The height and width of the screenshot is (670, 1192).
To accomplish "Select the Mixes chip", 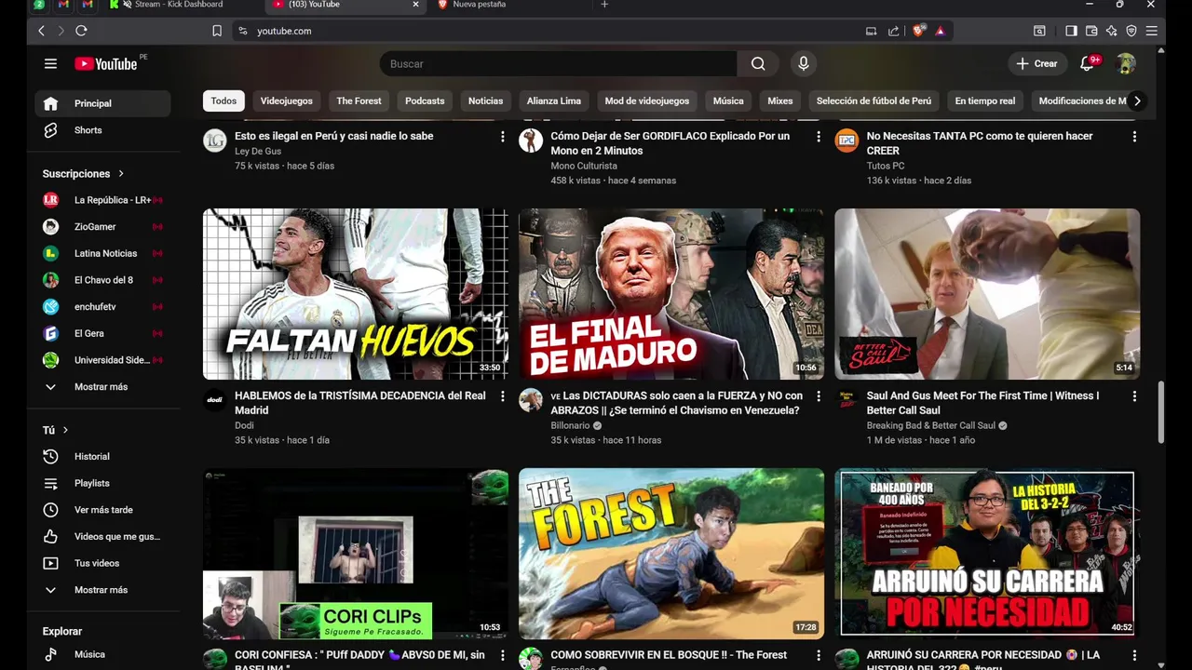I will 780,100.
